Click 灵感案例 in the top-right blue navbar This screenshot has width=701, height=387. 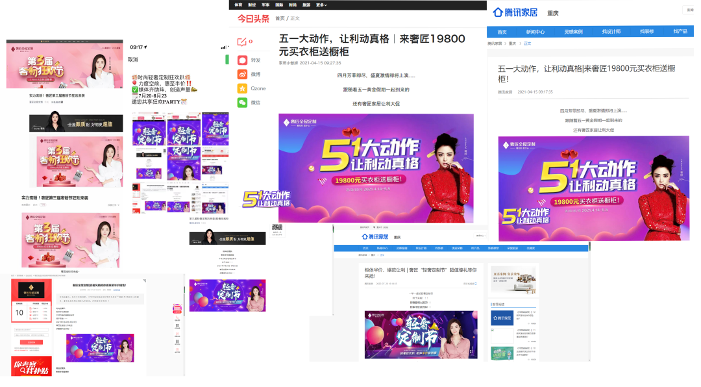[x=572, y=31]
